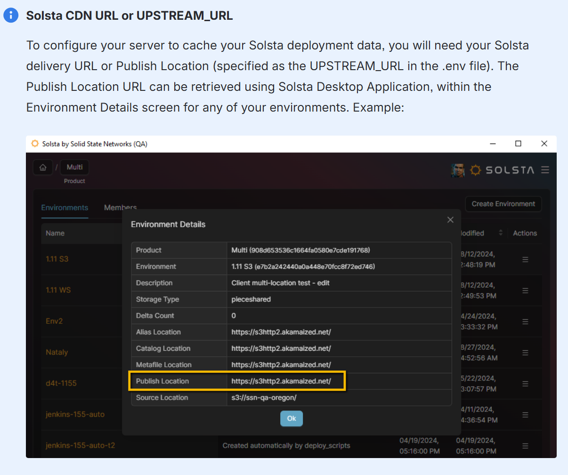Confirm the dialog with Ok button
Screen dimensions: 568x475
click(x=292, y=419)
